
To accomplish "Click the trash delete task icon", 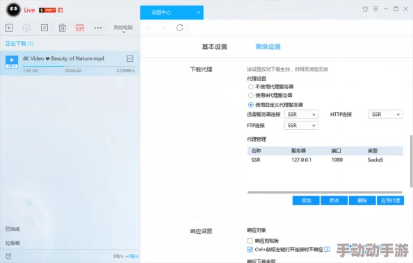I will (62, 27).
